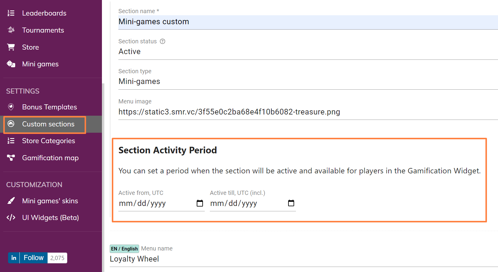The height and width of the screenshot is (272, 498).
Task: Open the Section status dropdown
Action: 308,52
